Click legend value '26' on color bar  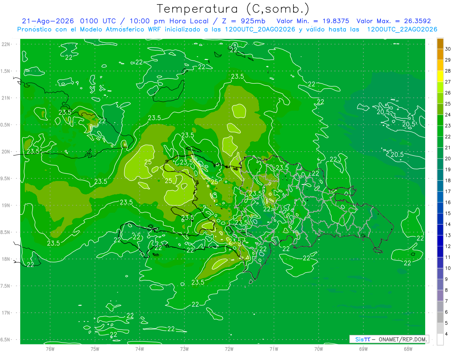(x=448, y=93)
